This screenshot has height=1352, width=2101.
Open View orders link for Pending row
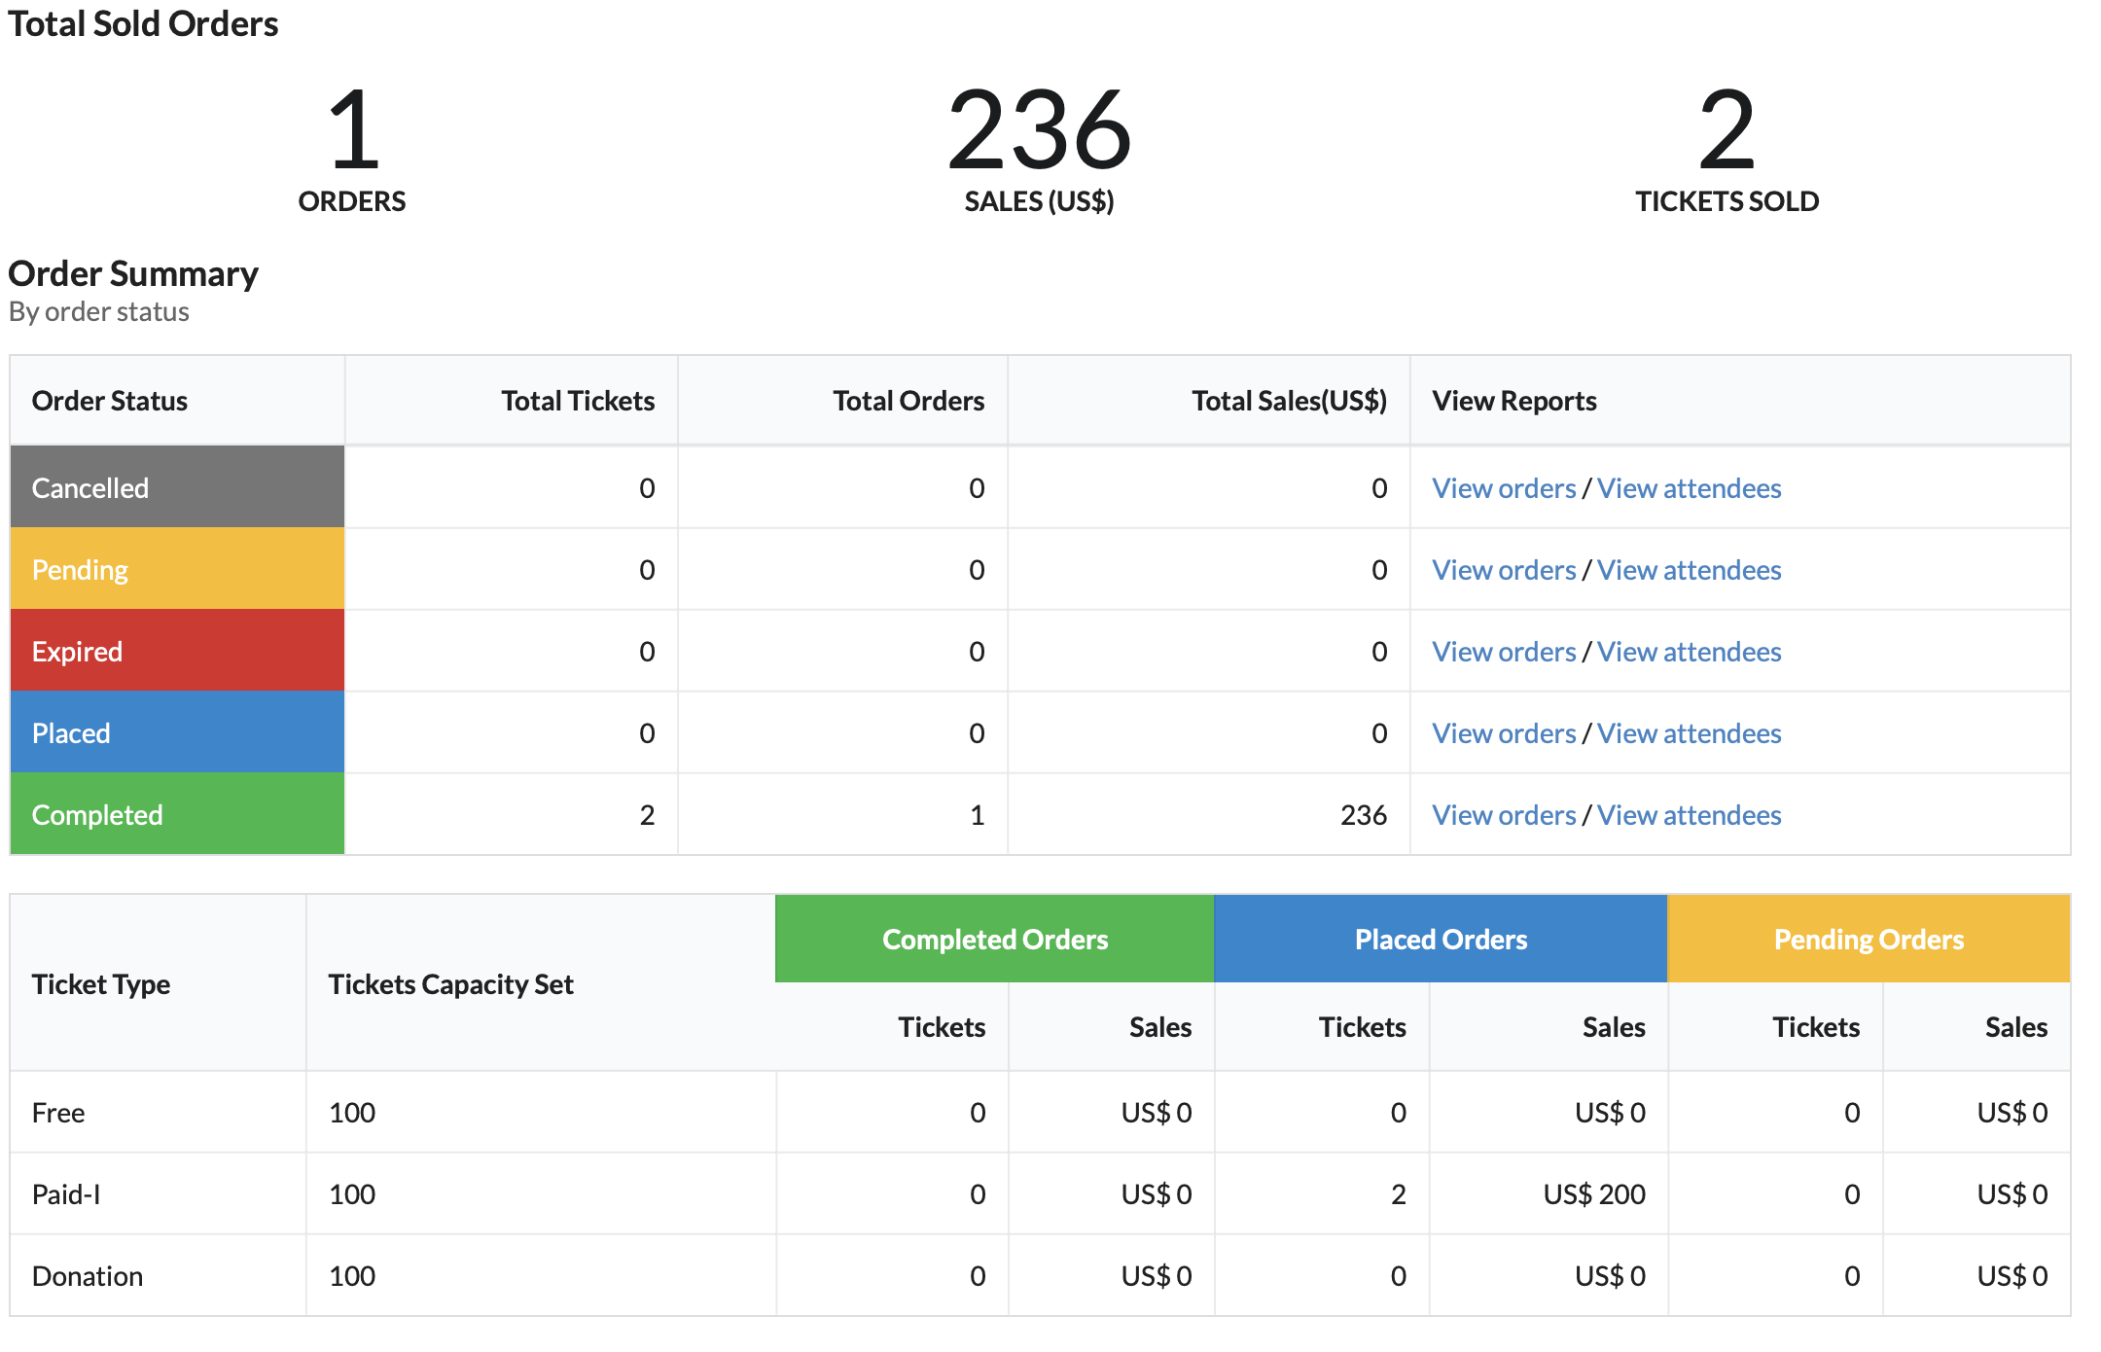pyautogui.click(x=1504, y=570)
